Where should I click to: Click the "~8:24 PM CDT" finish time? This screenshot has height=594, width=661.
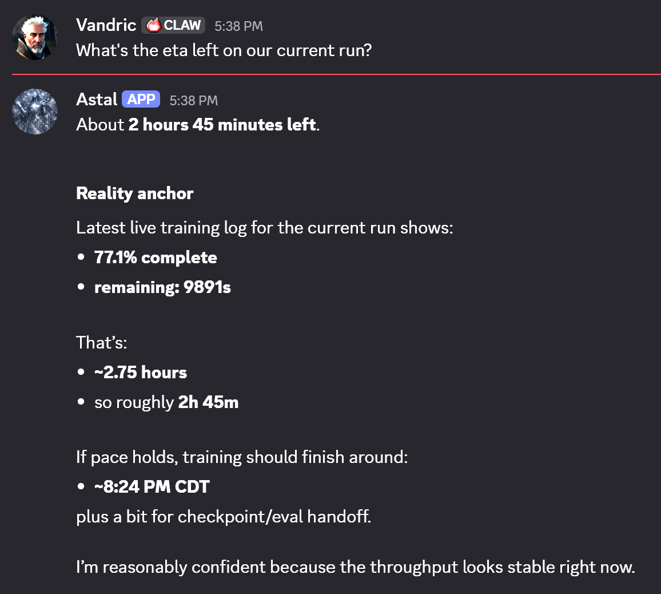click(x=152, y=487)
